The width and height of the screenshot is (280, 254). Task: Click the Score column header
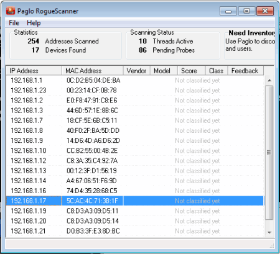pyautogui.click(x=191, y=71)
